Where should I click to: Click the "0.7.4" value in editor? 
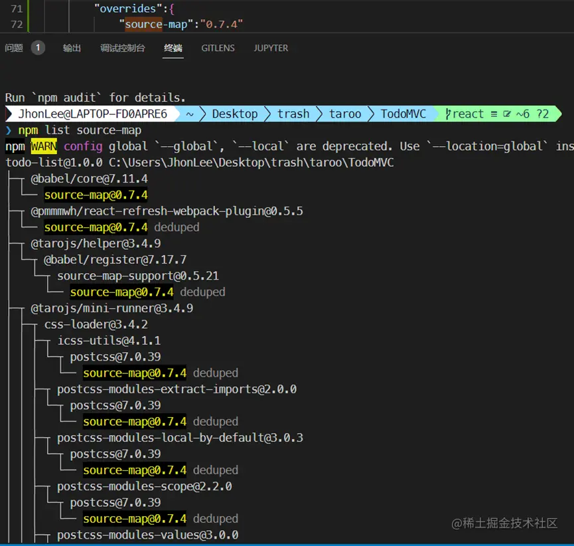pyautogui.click(x=222, y=24)
